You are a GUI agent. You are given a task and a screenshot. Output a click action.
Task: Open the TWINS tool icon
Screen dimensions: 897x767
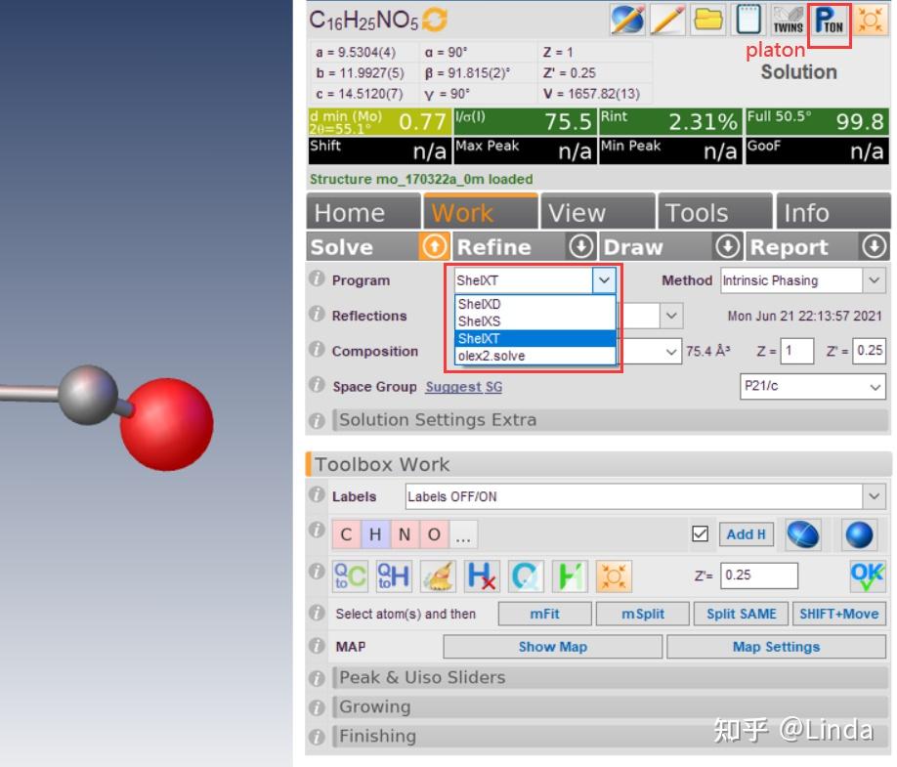[x=788, y=21]
